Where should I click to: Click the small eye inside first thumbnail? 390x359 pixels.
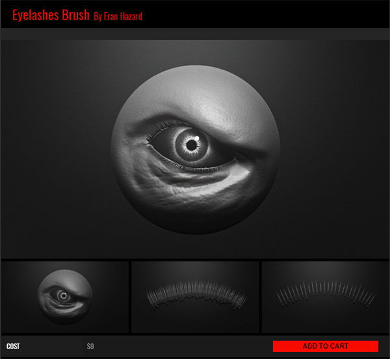(x=62, y=296)
